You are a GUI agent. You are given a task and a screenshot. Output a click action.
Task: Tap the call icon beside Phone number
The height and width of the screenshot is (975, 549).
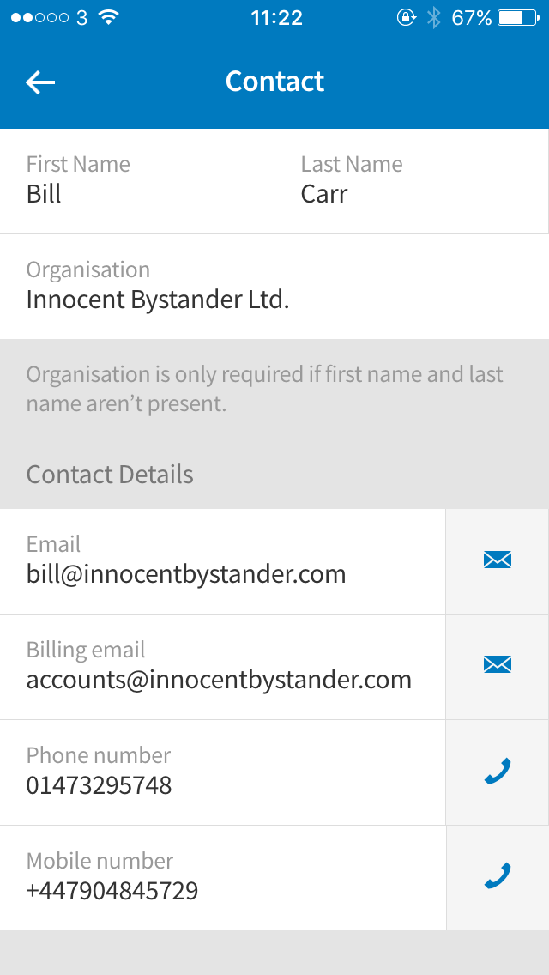tap(498, 772)
